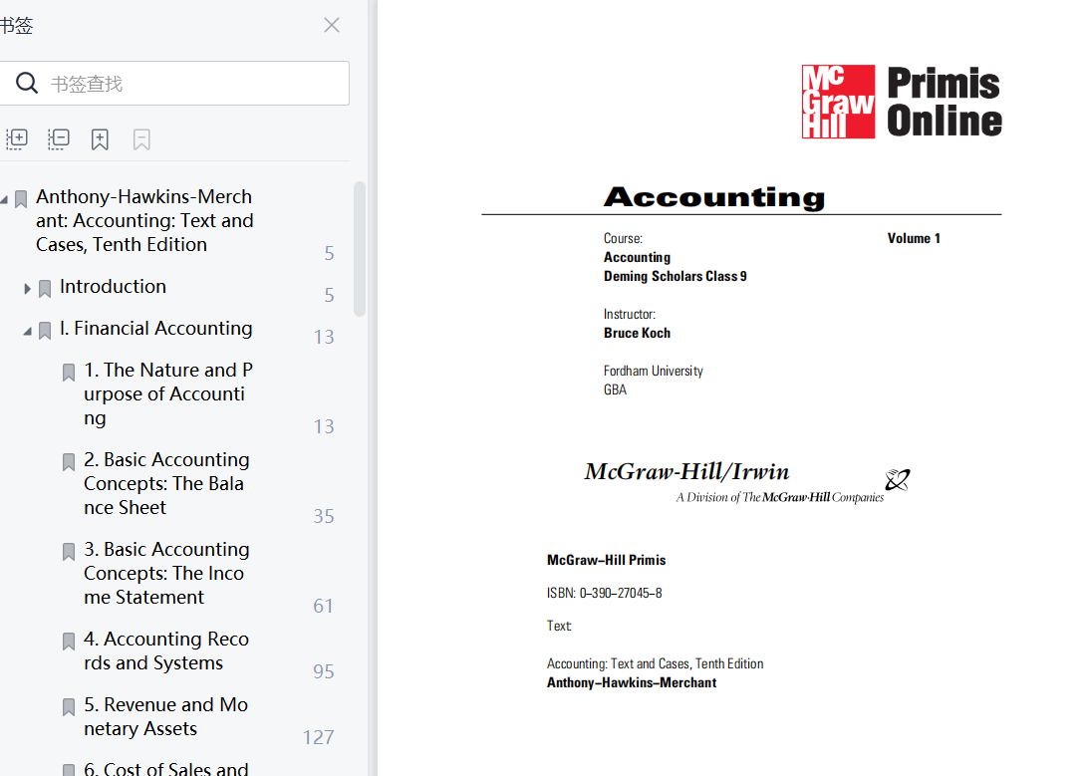Click bookmark icon beside 4. Accounting Records
The width and height of the screenshot is (1088, 776).
tap(69, 641)
